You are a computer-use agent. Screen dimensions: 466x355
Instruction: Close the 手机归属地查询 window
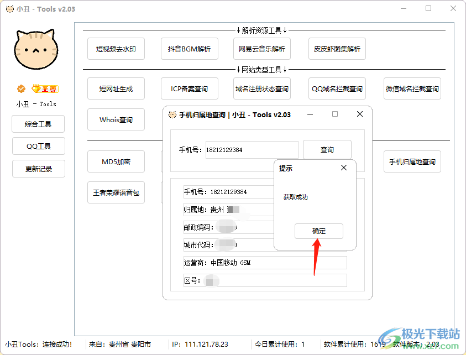point(360,114)
